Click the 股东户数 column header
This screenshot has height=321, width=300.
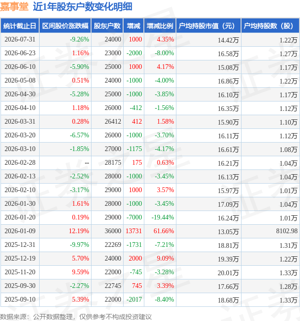(x=107, y=26)
